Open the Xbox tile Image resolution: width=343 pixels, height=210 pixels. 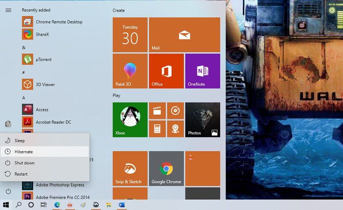130,120
